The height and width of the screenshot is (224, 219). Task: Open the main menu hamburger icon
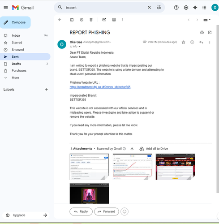[6, 8]
